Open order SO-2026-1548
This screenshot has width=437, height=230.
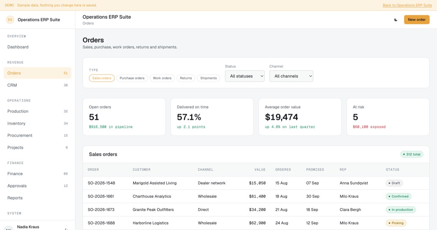(101, 183)
